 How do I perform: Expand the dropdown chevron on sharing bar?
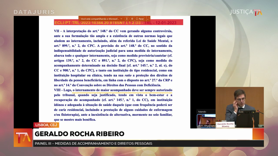click(x=121, y=19)
